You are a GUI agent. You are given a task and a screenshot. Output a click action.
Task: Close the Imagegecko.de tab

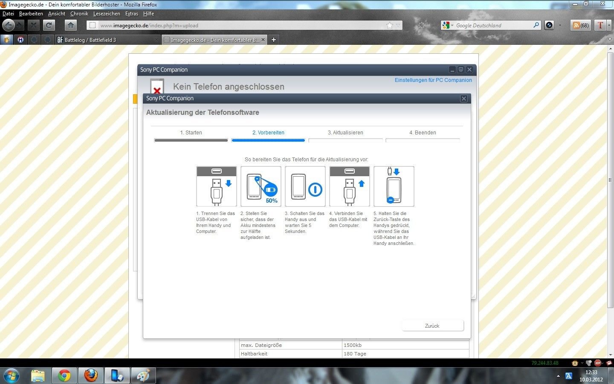tap(263, 40)
